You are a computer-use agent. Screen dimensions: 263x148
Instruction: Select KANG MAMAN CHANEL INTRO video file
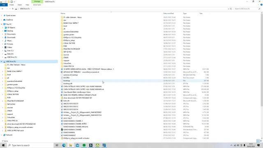click(x=75, y=124)
